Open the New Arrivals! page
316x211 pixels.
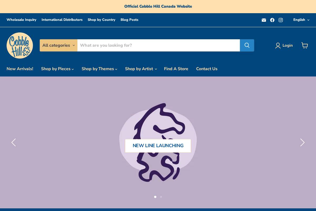pyautogui.click(x=20, y=69)
